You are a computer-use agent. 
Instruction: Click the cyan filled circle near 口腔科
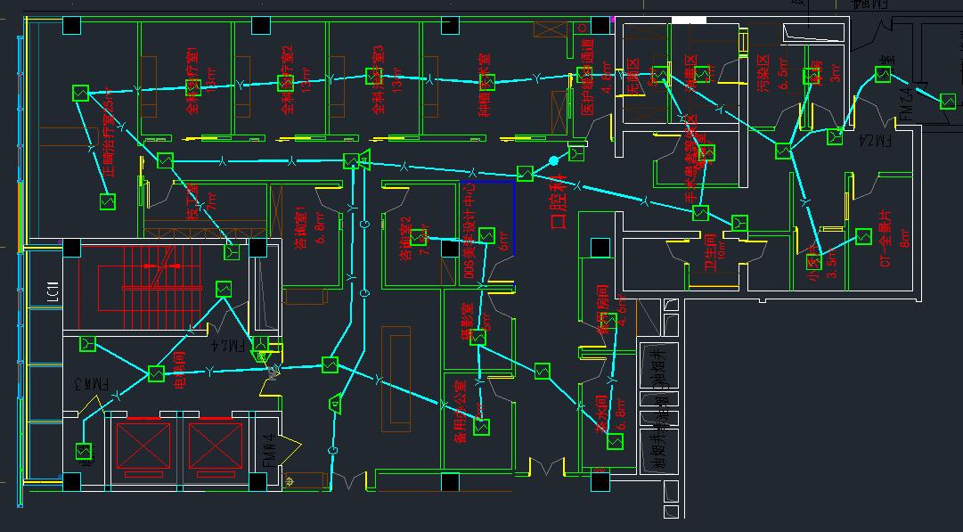pyautogui.click(x=553, y=160)
